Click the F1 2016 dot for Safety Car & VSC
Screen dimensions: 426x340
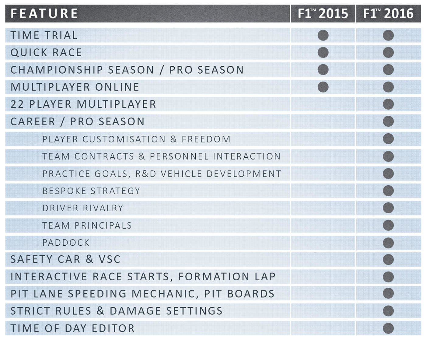coord(388,259)
